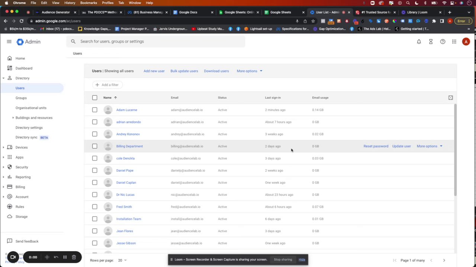Expand Buildings and resources
The image size is (476, 267).
13,118
